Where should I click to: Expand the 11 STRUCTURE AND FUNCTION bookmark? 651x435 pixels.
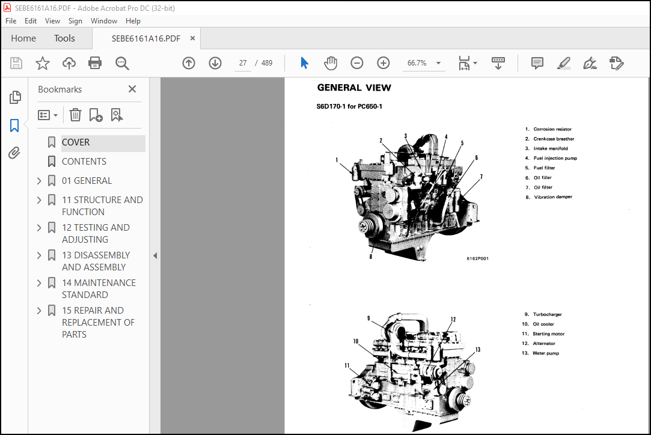(x=39, y=200)
